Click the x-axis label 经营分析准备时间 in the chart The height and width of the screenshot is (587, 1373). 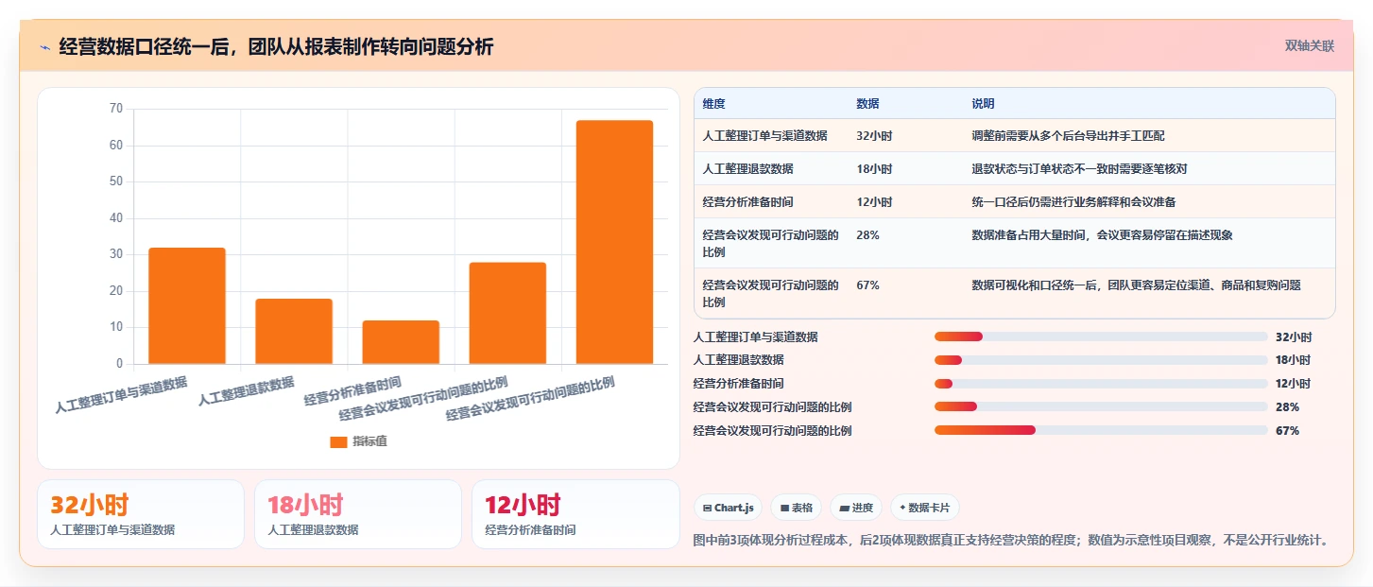(353, 390)
